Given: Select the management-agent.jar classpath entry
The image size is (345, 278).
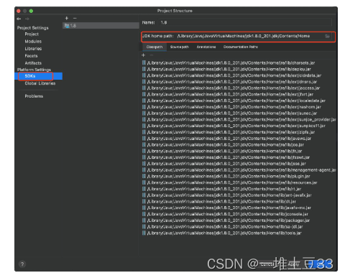Looking at the screenshot, I should 239,170.
